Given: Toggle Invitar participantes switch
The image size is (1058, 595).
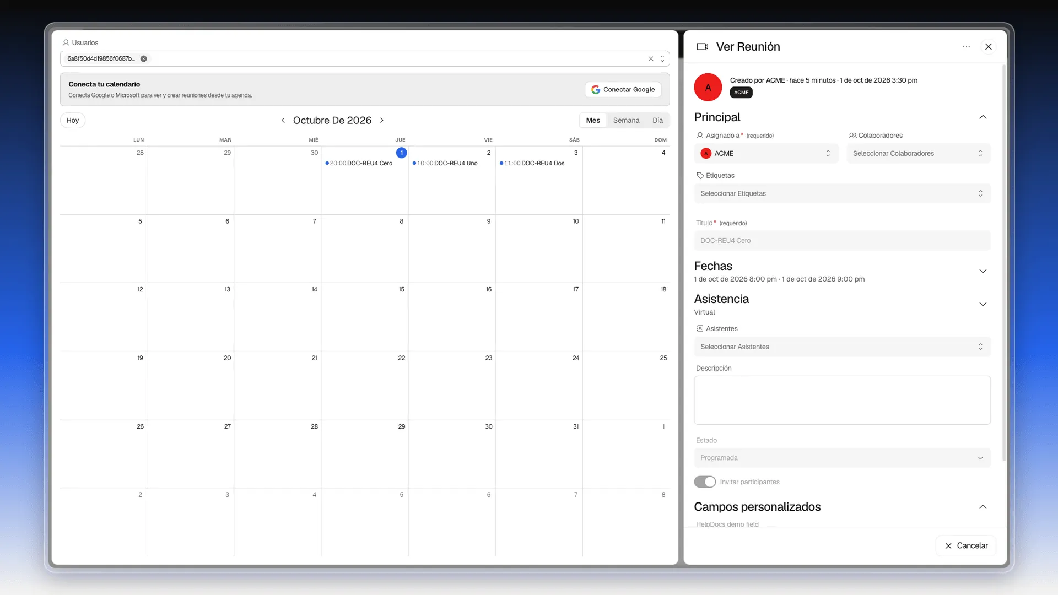Looking at the screenshot, I should [x=705, y=482].
